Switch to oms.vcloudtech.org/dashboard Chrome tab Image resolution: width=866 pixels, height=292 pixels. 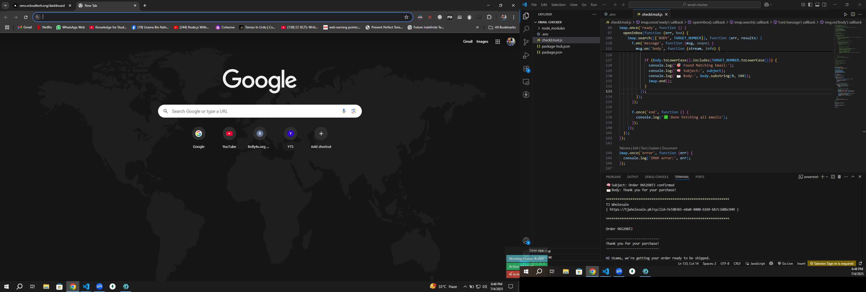pos(42,6)
